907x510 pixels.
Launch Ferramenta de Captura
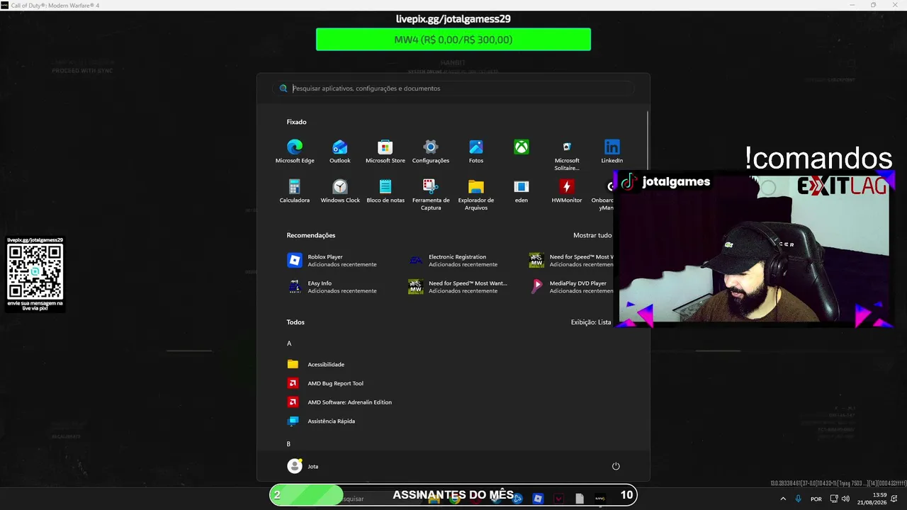tap(431, 194)
